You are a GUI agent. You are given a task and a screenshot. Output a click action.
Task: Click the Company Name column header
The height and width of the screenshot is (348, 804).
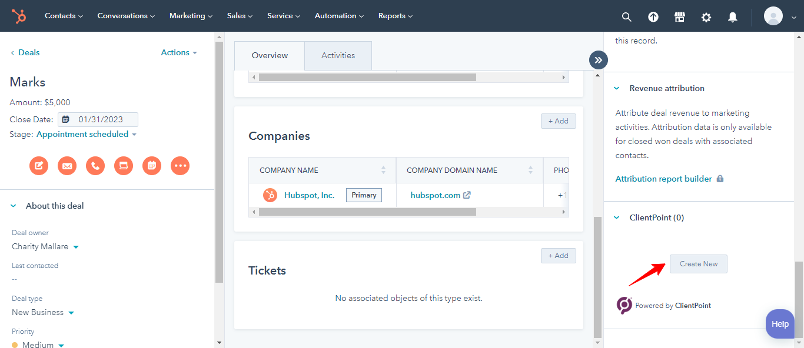click(x=323, y=170)
